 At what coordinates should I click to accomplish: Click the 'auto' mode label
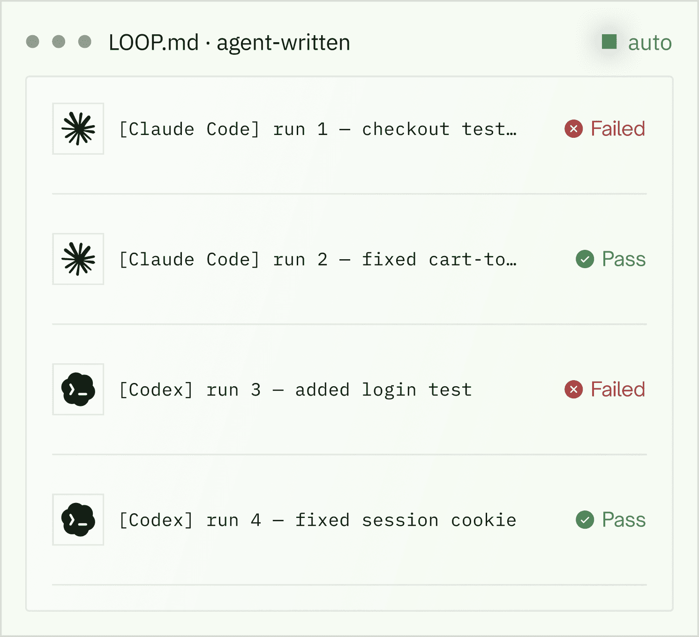pos(650,43)
